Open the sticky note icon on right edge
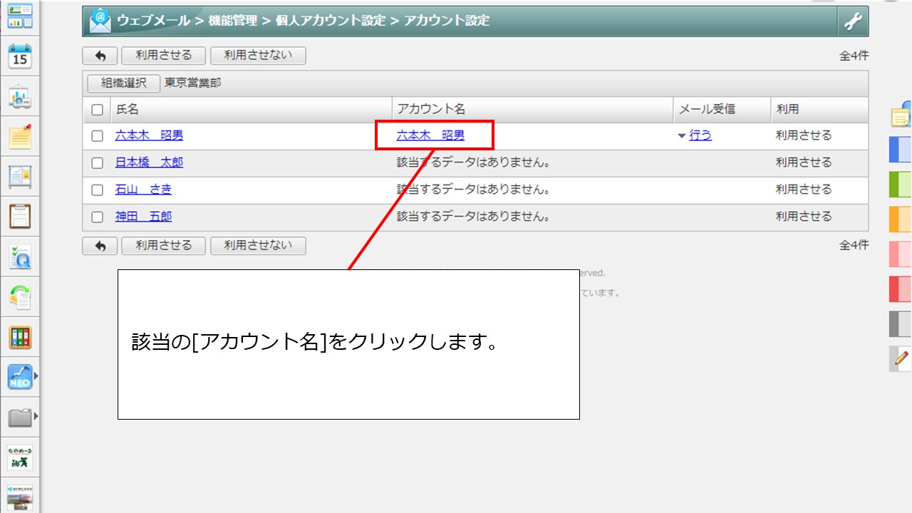The height and width of the screenshot is (513, 912). (901, 115)
